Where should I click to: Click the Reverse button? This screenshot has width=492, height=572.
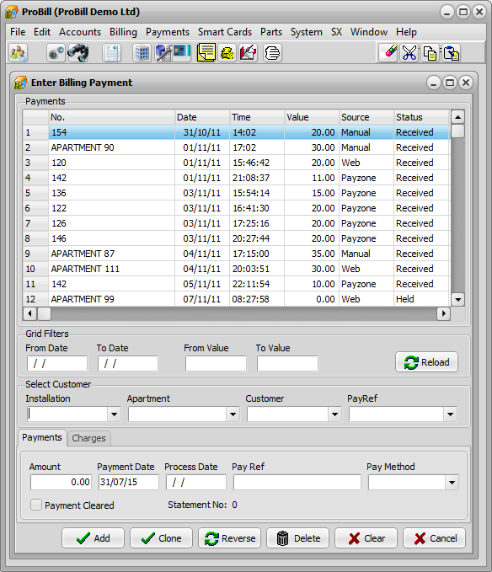[230, 538]
